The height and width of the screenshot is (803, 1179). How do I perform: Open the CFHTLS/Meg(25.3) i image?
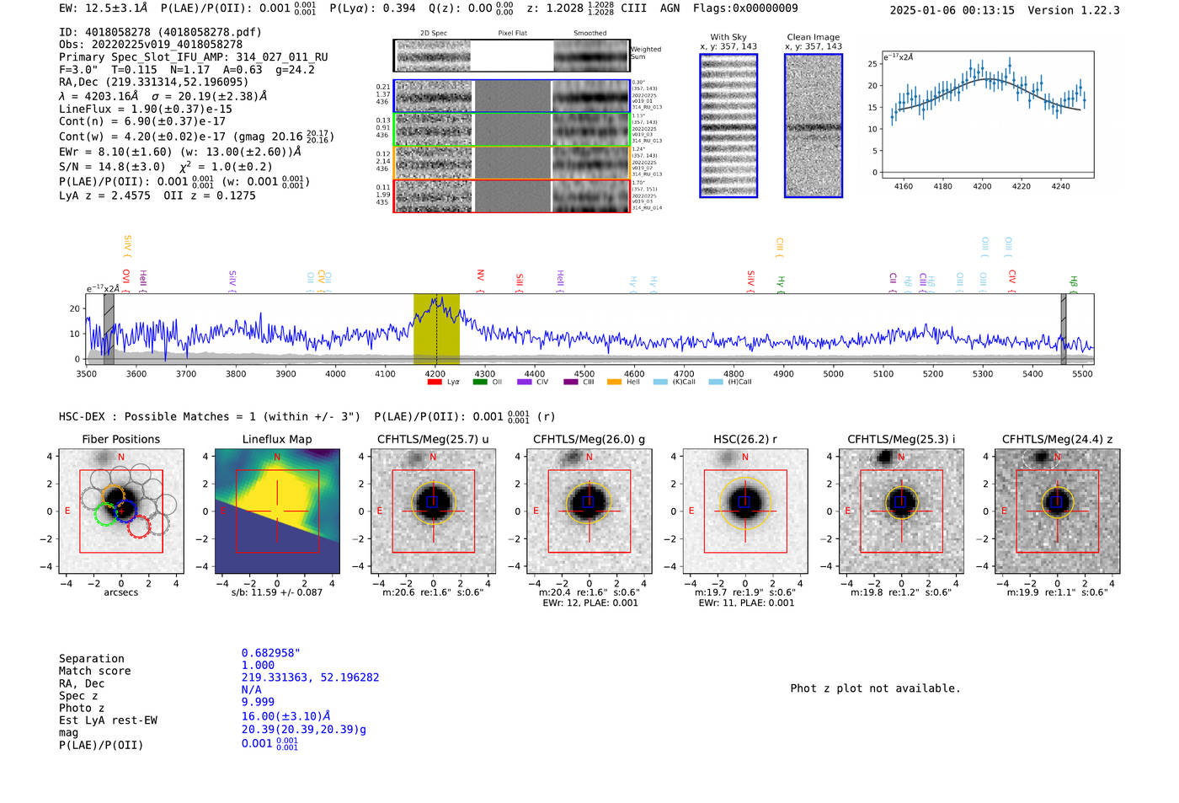tap(901, 511)
